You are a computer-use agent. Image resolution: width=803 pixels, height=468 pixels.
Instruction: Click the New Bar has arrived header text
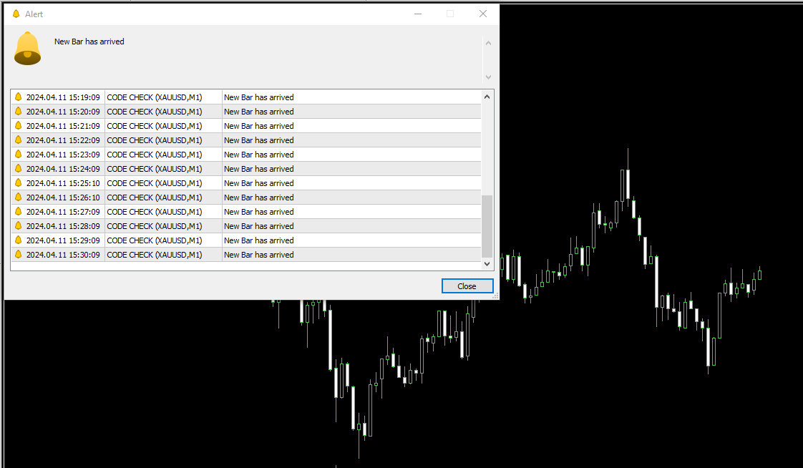point(89,41)
